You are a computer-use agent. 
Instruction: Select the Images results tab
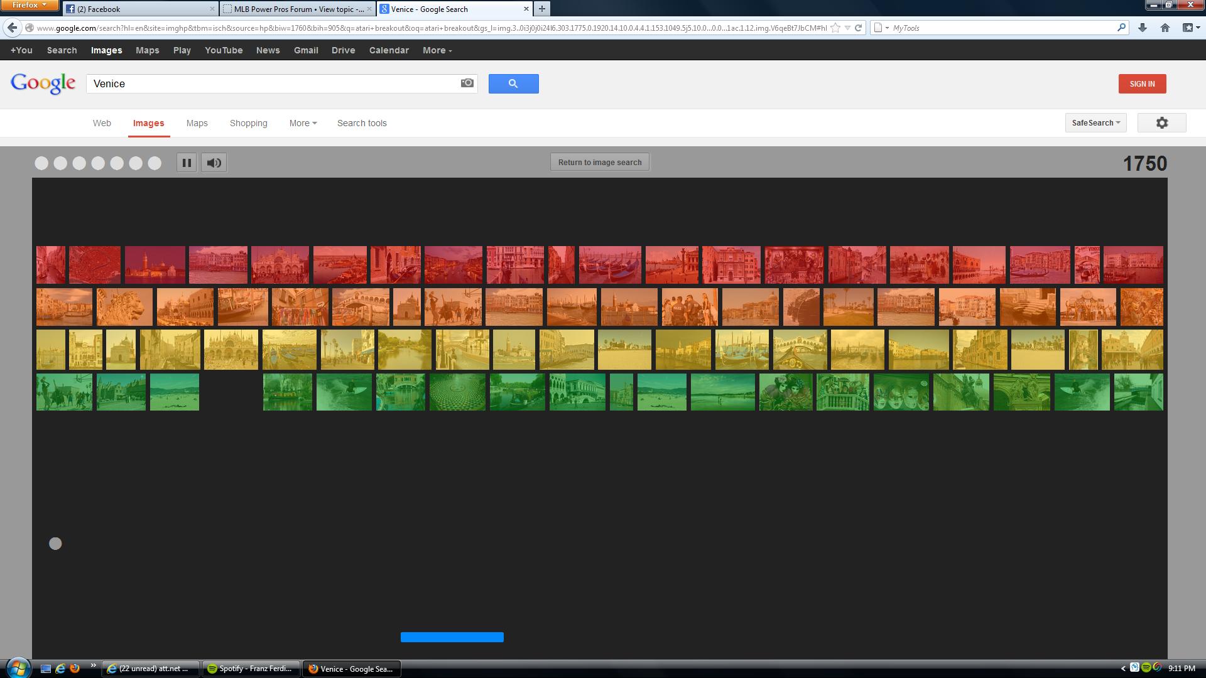tap(148, 123)
